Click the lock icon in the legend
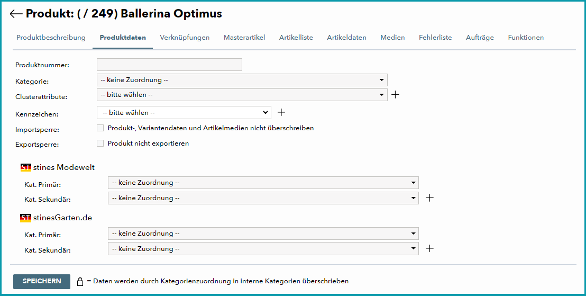The height and width of the screenshot is (296, 586). point(80,281)
